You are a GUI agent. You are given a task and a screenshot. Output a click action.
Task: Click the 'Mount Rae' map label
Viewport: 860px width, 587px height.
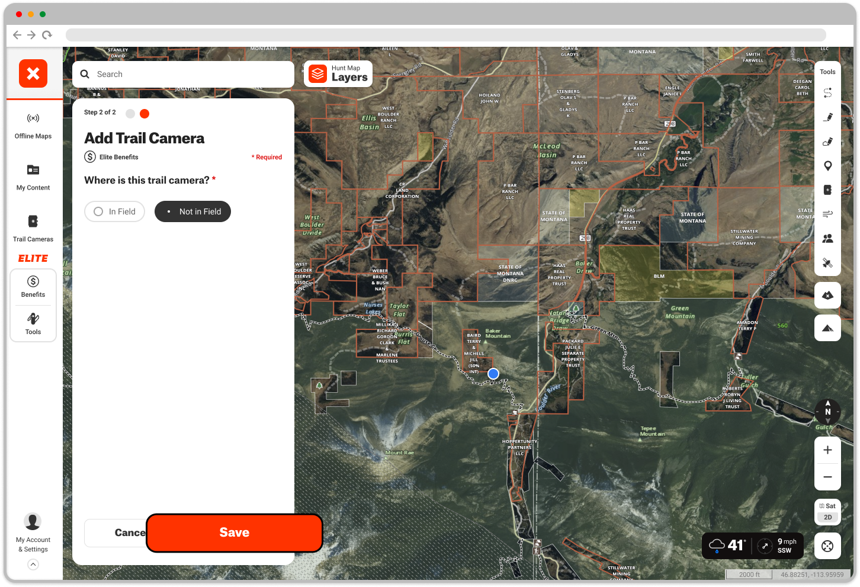pyautogui.click(x=400, y=453)
